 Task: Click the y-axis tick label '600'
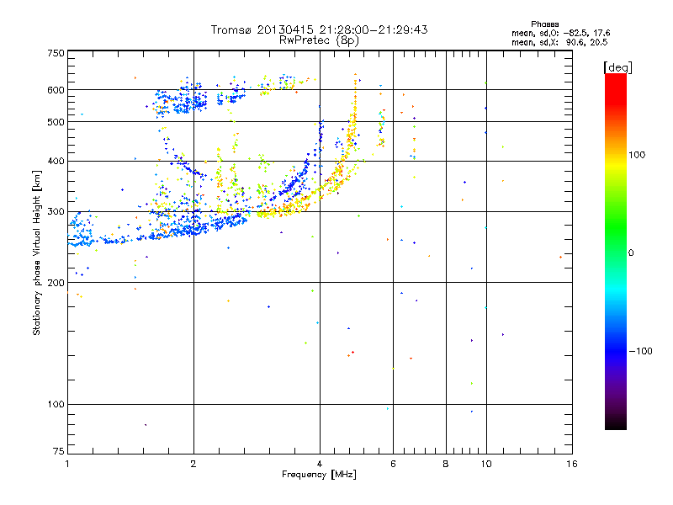pos(56,90)
